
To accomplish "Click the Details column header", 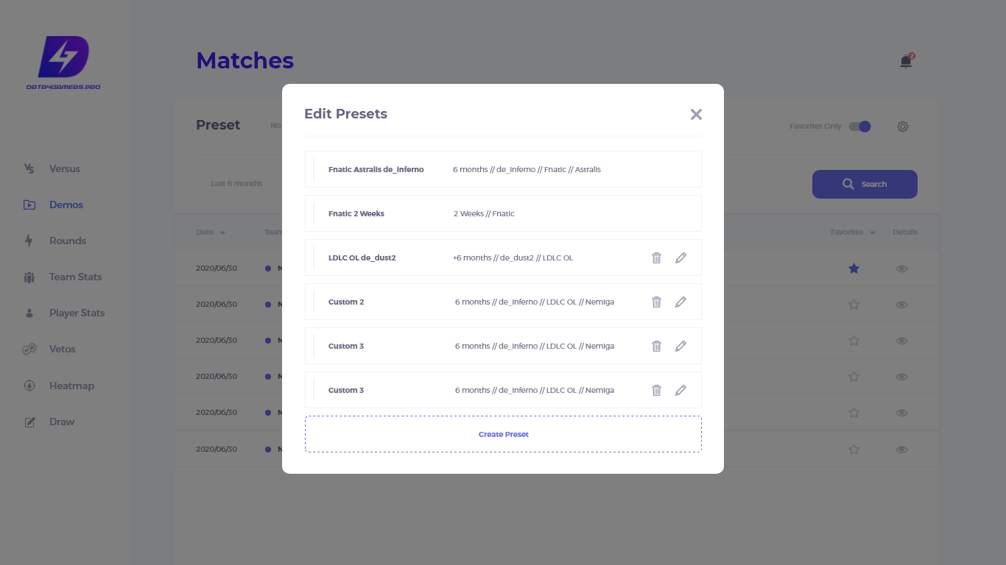I will [905, 232].
